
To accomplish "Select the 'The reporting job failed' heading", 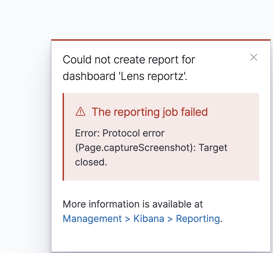I will pos(150,112).
